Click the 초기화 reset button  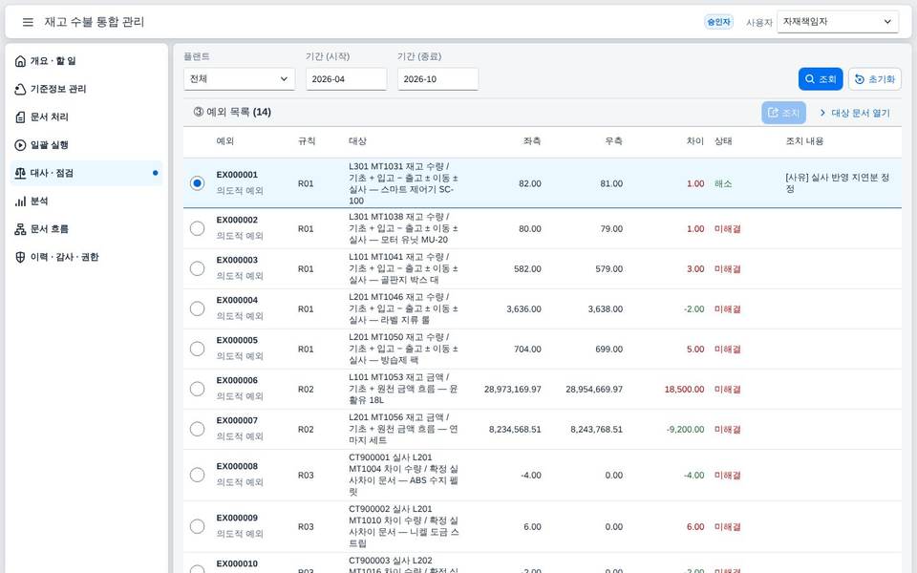(875, 79)
